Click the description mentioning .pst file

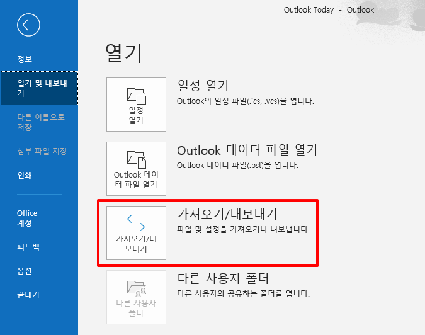tap(237, 166)
